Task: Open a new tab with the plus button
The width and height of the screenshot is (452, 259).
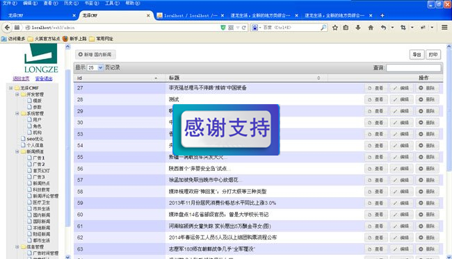Action: [x=382, y=15]
